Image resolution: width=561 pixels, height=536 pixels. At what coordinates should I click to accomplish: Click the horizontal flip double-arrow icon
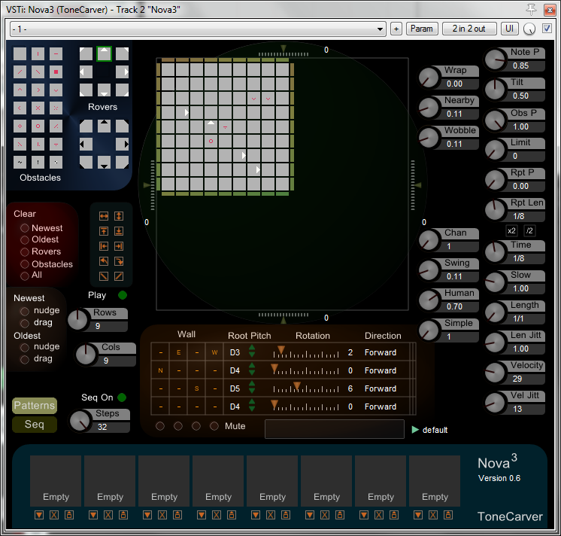[105, 216]
